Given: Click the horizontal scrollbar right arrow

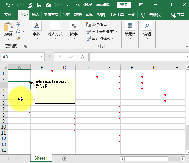Looking at the screenshot, I should pyautogui.click(x=183, y=159).
